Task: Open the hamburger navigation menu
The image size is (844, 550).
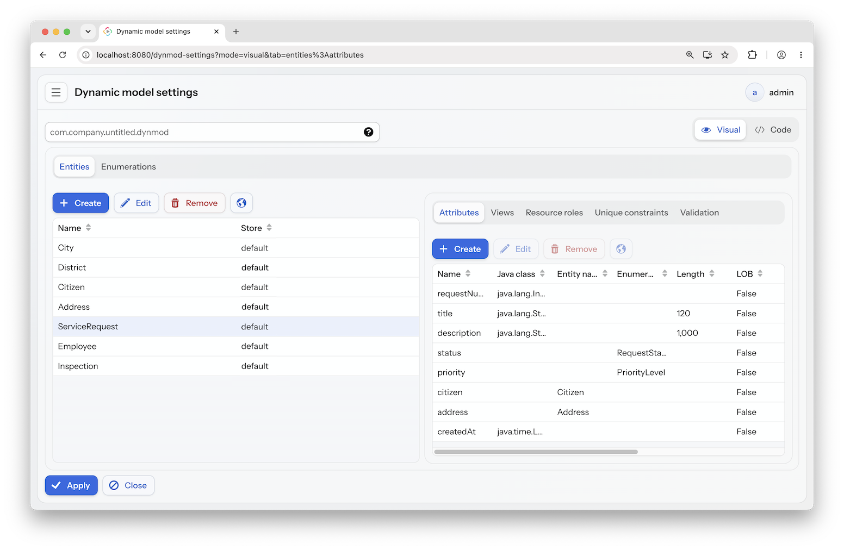Action: click(56, 92)
